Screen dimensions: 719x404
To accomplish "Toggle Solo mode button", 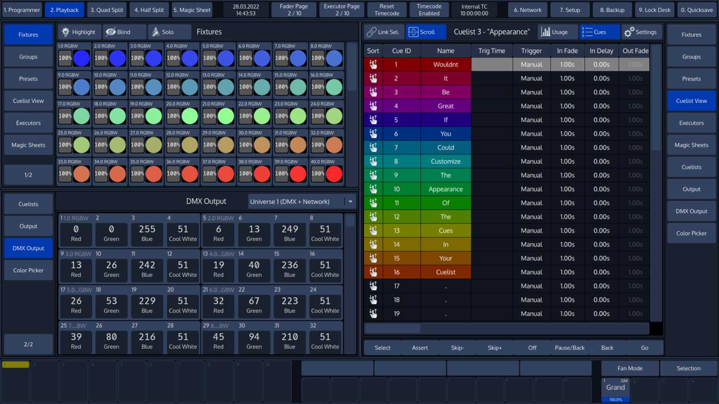I will coord(169,32).
